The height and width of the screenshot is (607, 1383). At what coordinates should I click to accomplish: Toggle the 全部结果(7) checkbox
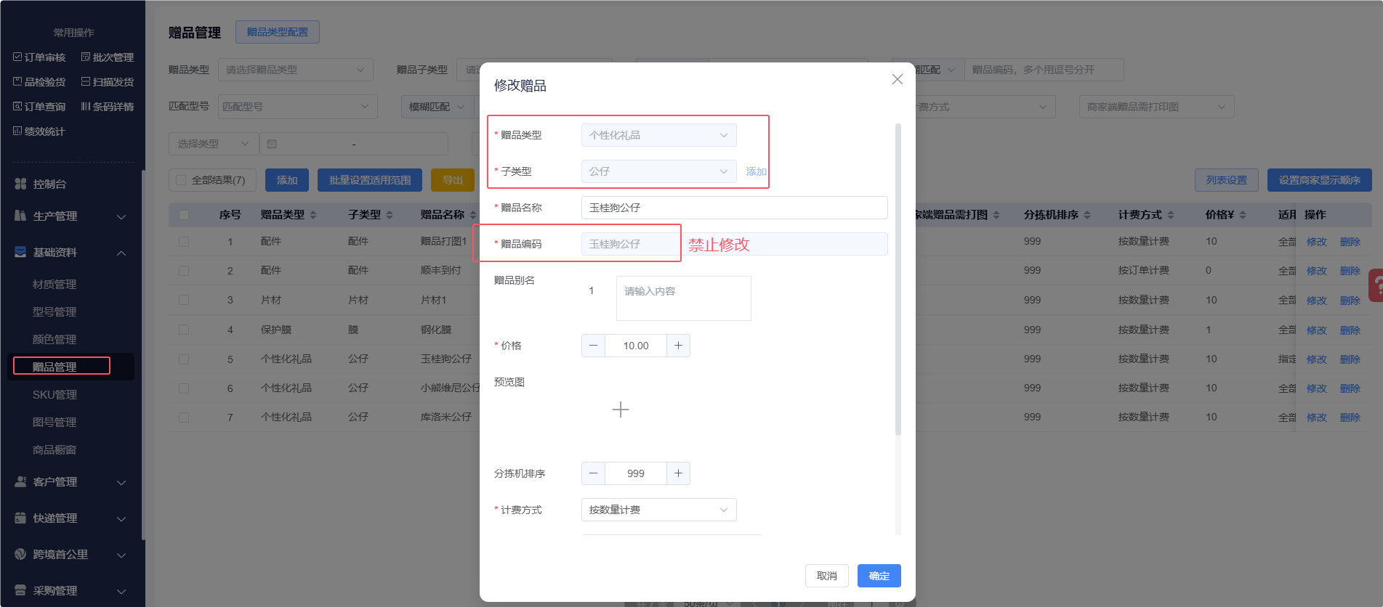pos(182,180)
